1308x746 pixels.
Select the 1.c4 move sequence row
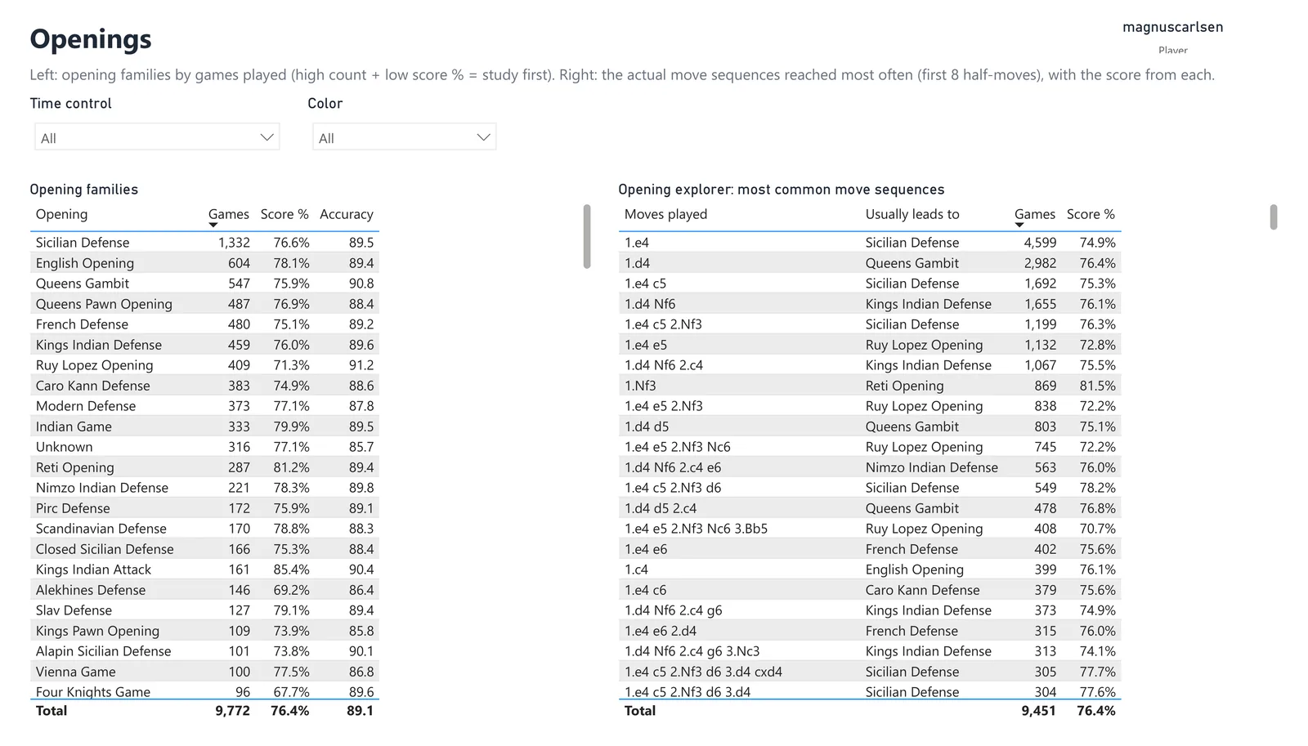click(x=870, y=570)
